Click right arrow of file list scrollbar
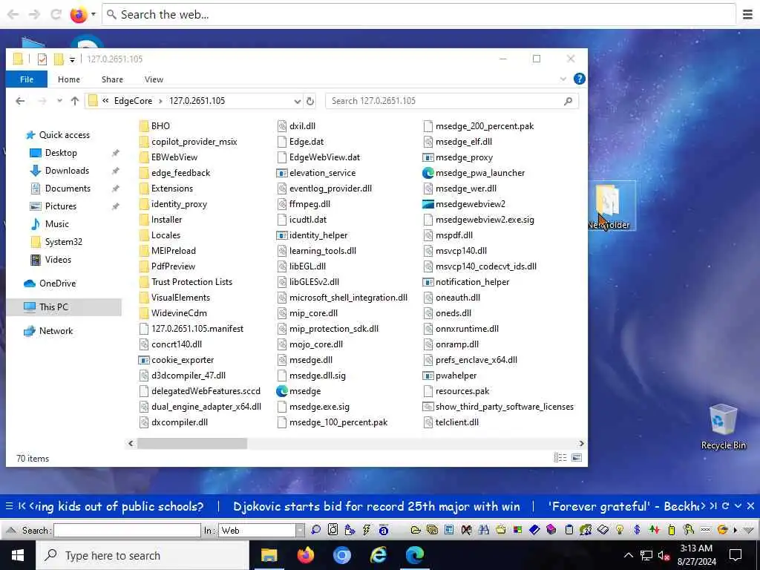 (581, 443)
